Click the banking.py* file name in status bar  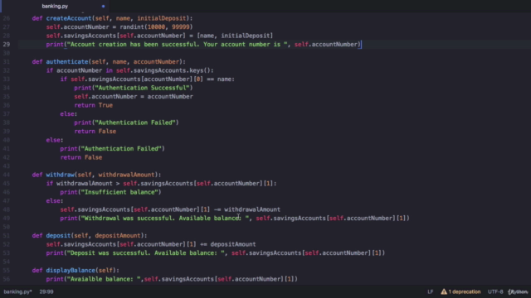[x=17, y=291]
